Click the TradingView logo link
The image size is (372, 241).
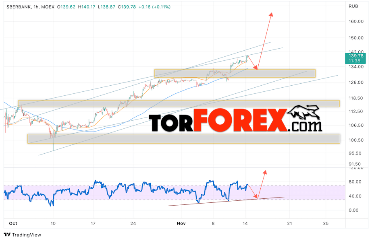[23, 235]
